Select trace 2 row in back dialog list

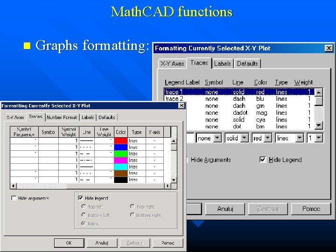click(239, 99)
